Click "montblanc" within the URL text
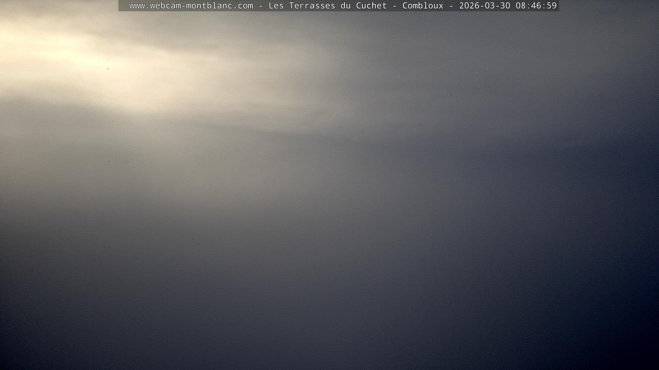The height and width of the screenshot is (370, 659). [209, 6]
